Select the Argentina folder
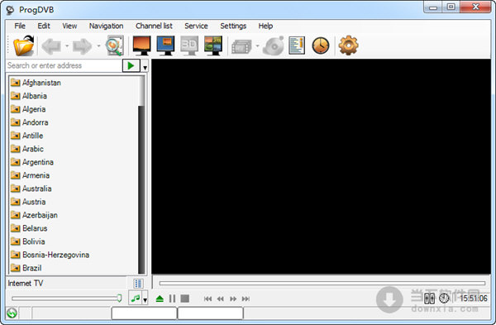 [x=32, y=162]
